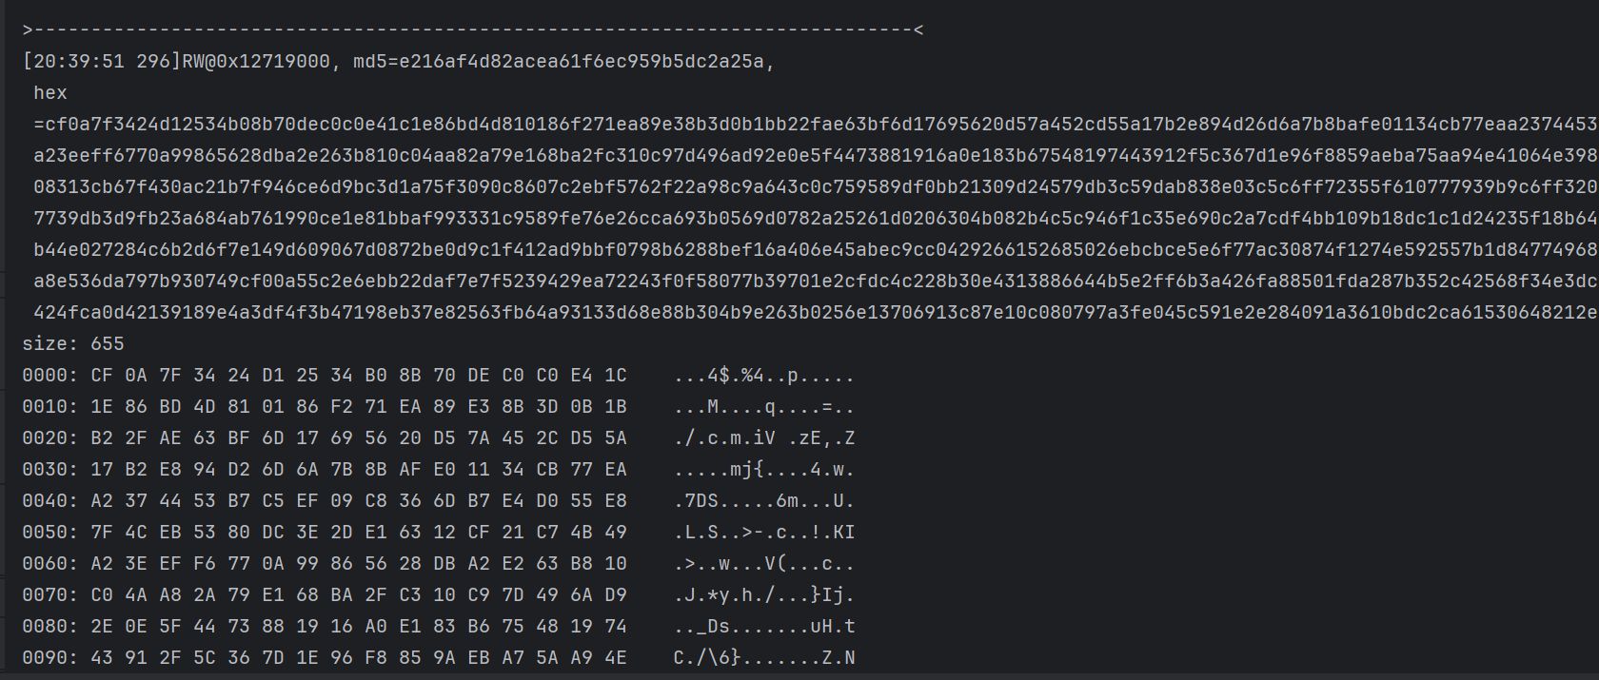
Task: Click the hex bytes on row 0020
Action: 359,438
